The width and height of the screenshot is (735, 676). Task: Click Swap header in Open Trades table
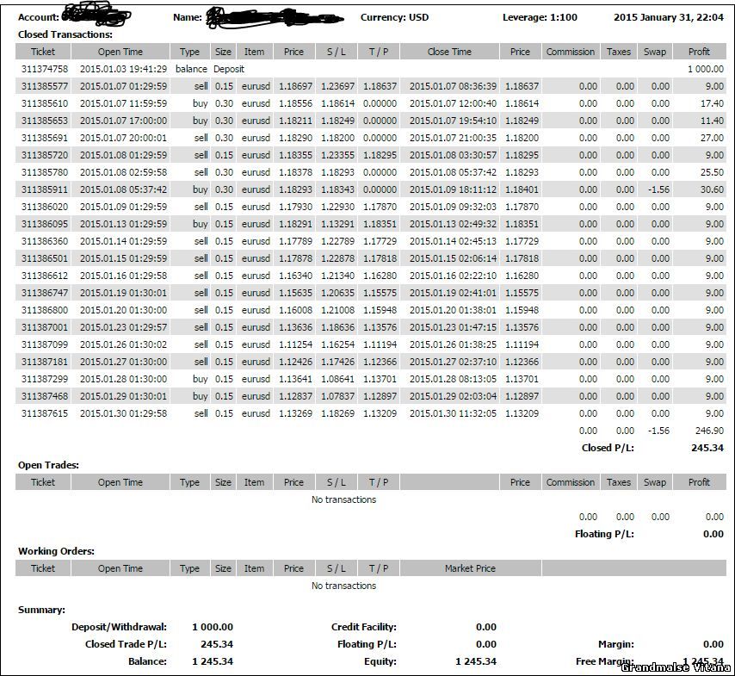pos(655,482)
